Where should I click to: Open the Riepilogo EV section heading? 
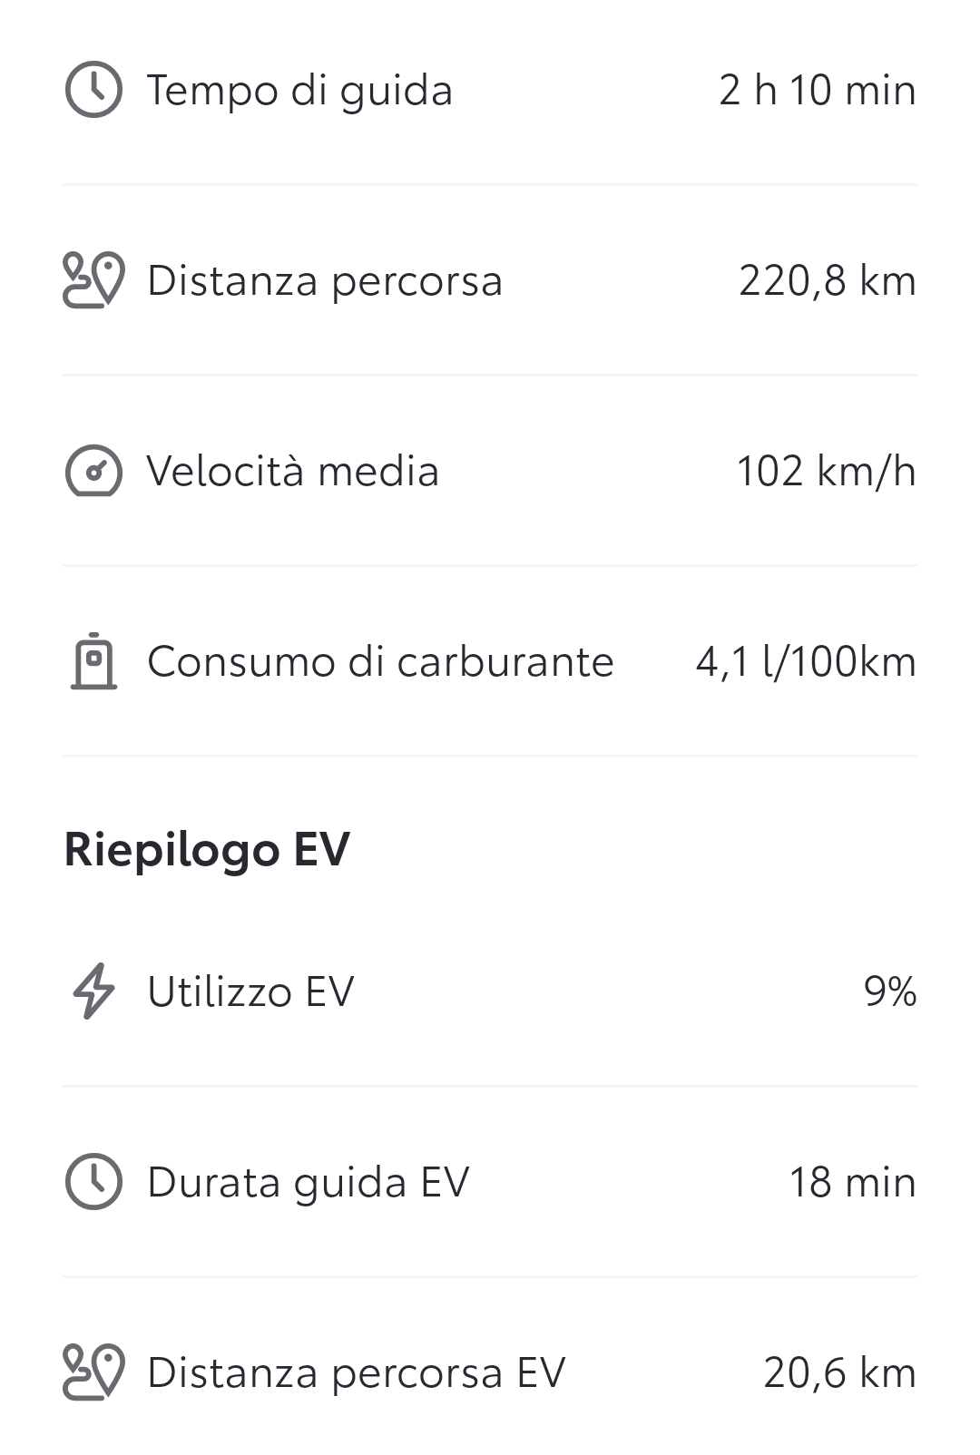click(207, 851)
